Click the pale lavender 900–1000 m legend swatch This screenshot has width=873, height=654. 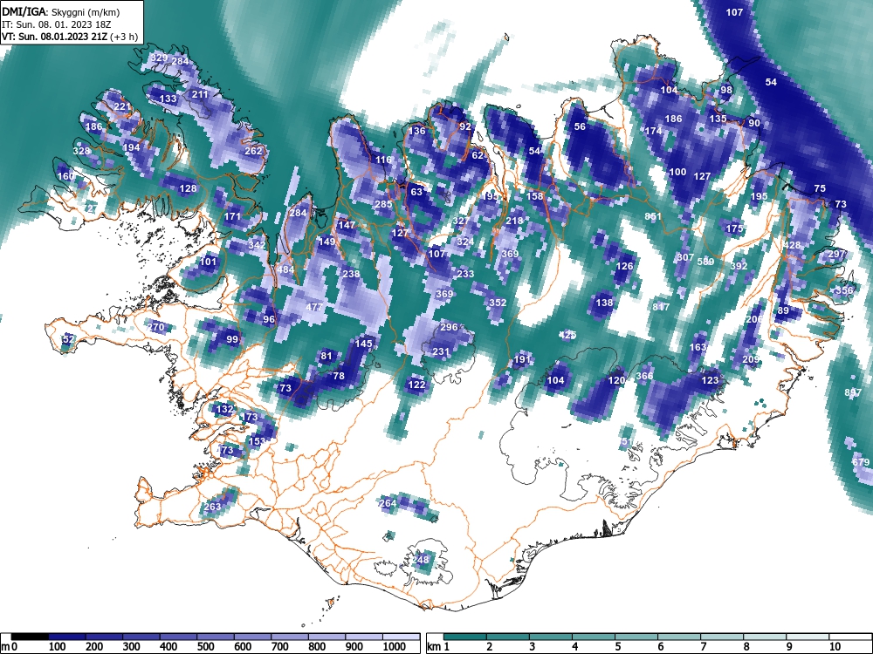point(363,637)
